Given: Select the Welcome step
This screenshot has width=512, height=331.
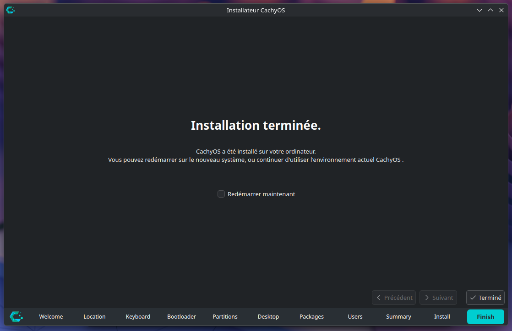Looking at the screenshot, I should [x=51, y=317].
